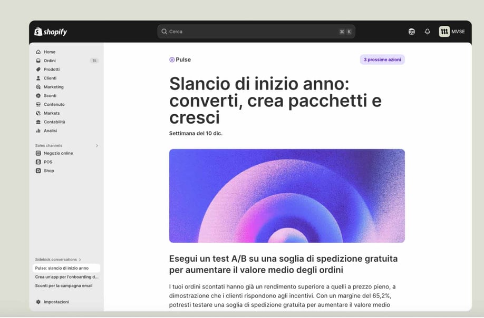Click the Impostazioni gear icon

coord(38,302)
